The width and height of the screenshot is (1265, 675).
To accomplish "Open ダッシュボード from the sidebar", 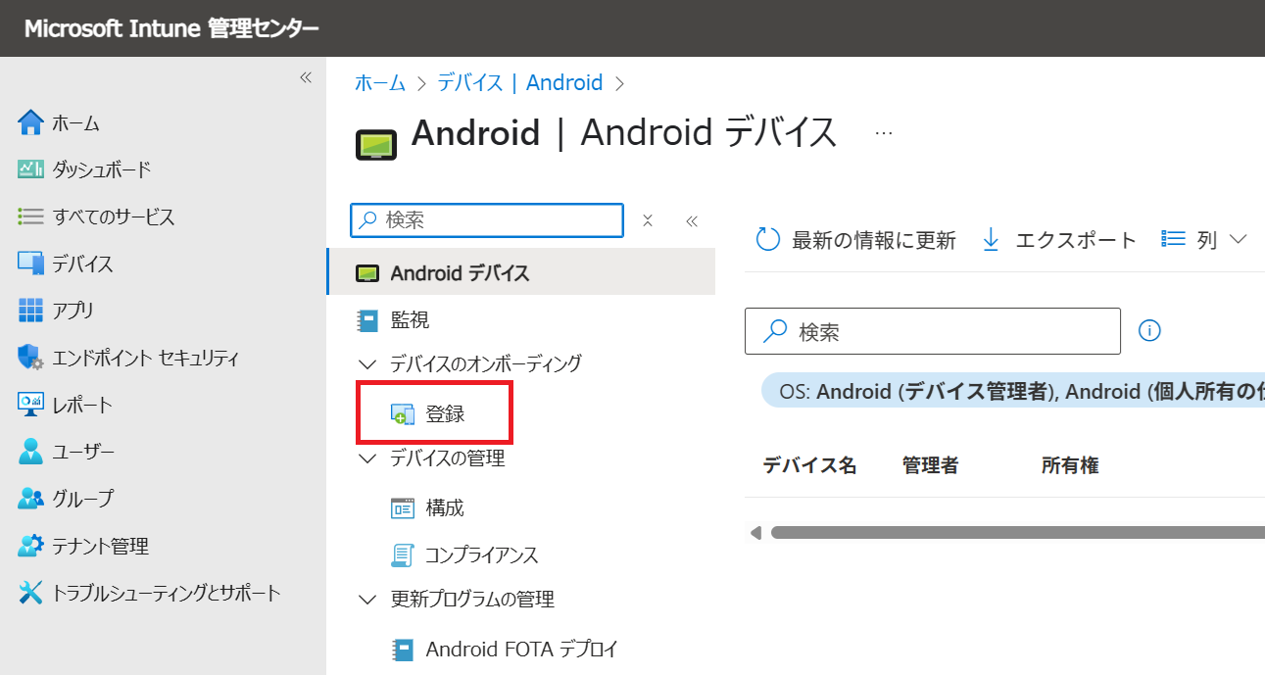I will tap(84, 169).
